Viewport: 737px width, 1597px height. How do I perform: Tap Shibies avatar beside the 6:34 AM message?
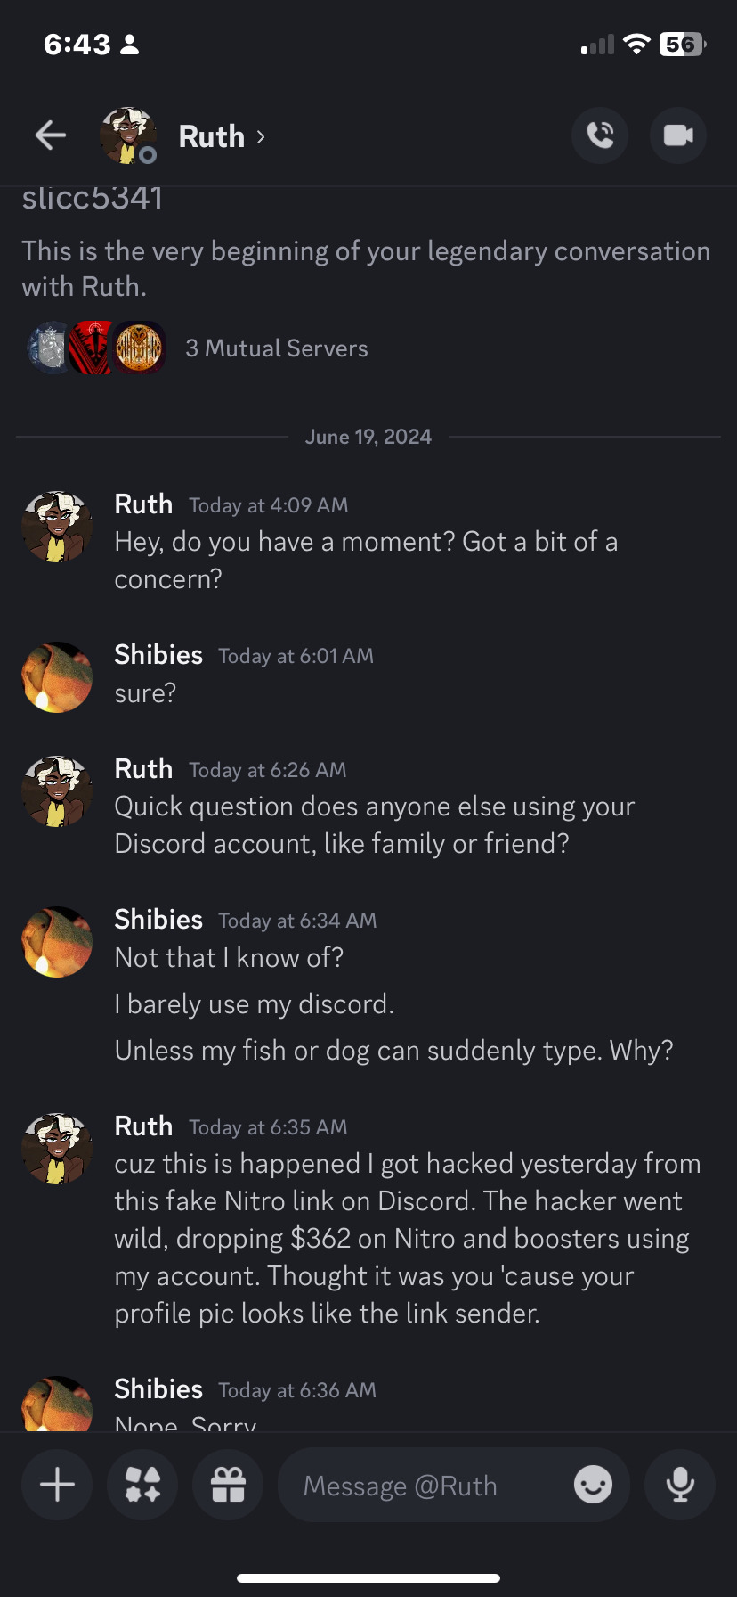point(57,942)
